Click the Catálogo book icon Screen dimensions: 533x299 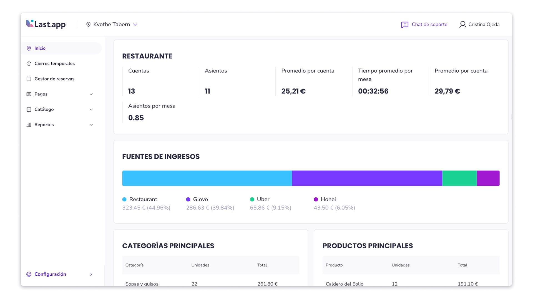[29, 110]
